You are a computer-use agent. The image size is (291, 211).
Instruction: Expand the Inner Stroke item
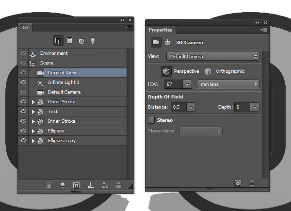coord(33,121)
